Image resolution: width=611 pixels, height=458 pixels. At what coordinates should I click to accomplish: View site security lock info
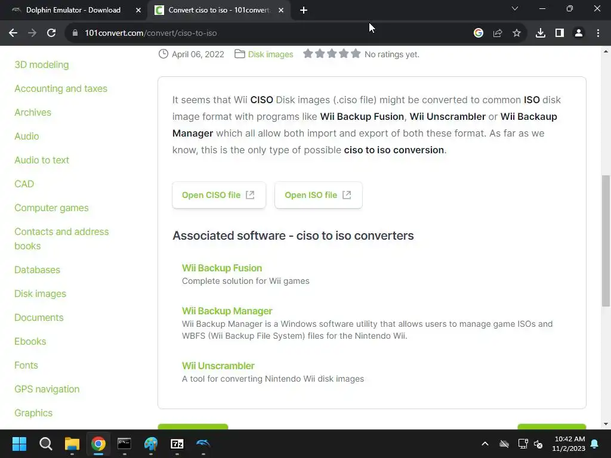(75, 33)
